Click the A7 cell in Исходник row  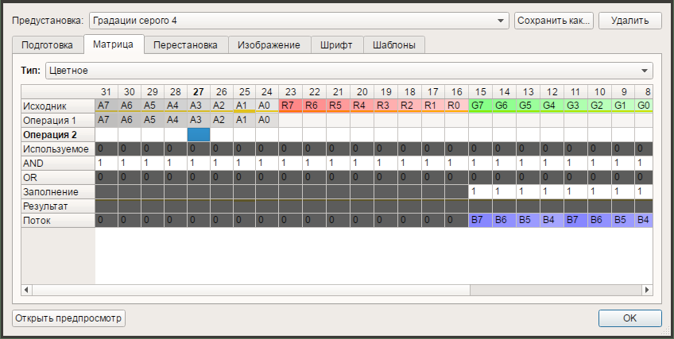click(107, 106)
